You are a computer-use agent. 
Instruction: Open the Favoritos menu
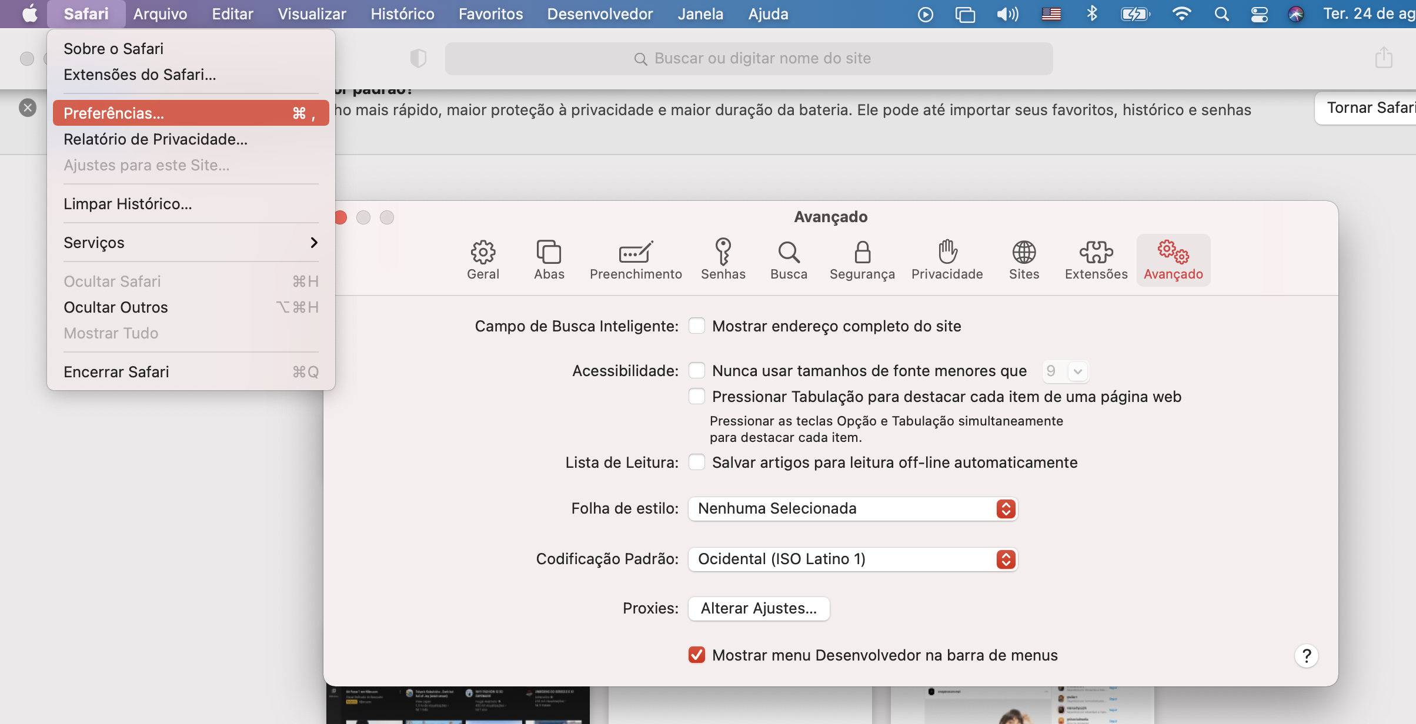click(x=490, y=14)
